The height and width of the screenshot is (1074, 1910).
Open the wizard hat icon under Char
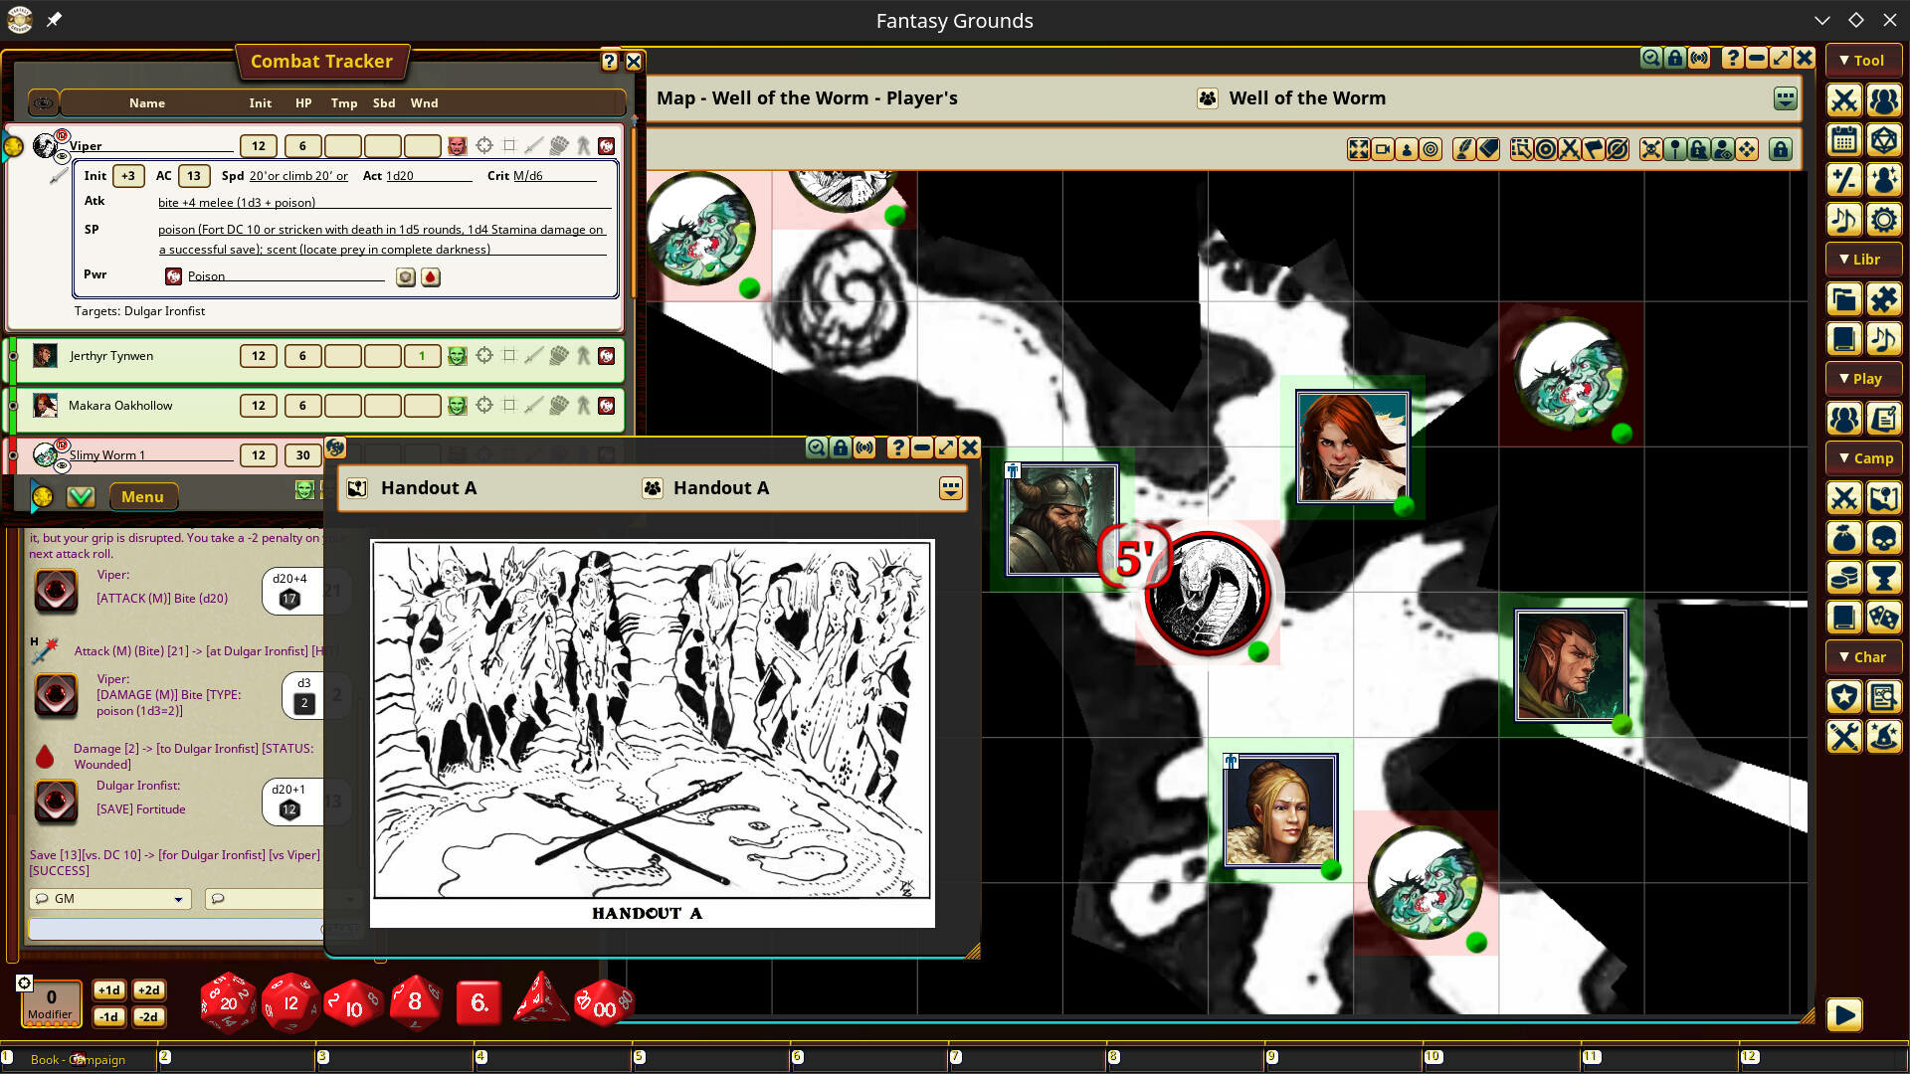click(x=1884, y=737)
